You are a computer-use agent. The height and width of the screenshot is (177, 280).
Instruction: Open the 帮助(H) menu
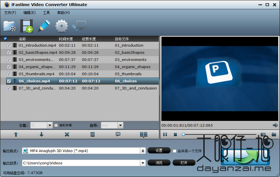(x=64, y=13)
